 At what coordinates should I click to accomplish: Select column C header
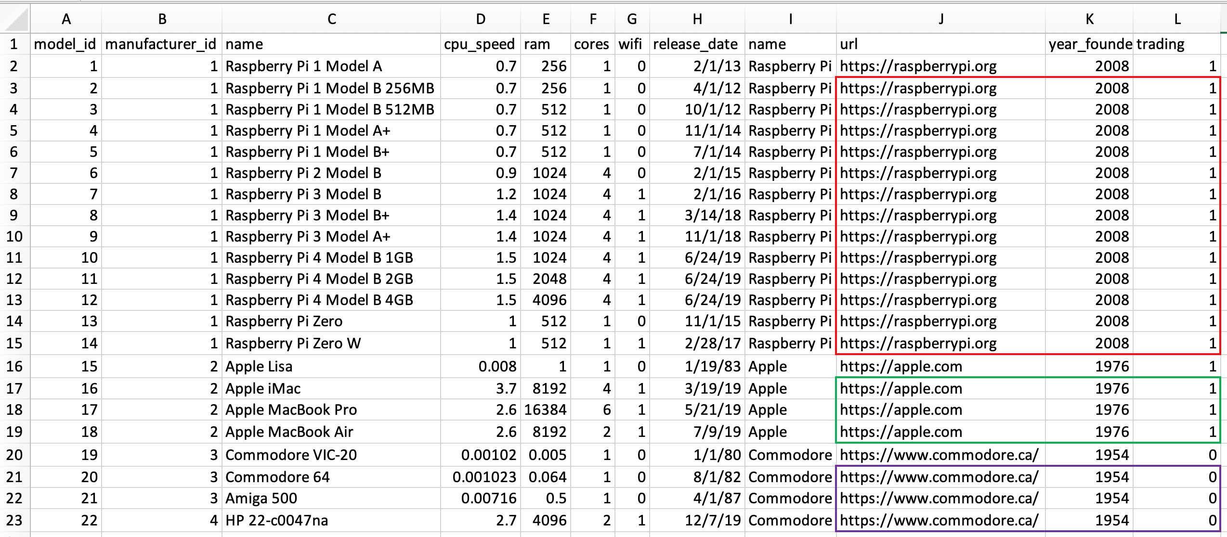[x=331, y=19]
